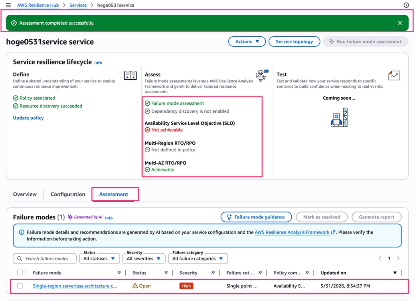
Task: Click the info icon in the AI notice box
Action: click(22, 232)
